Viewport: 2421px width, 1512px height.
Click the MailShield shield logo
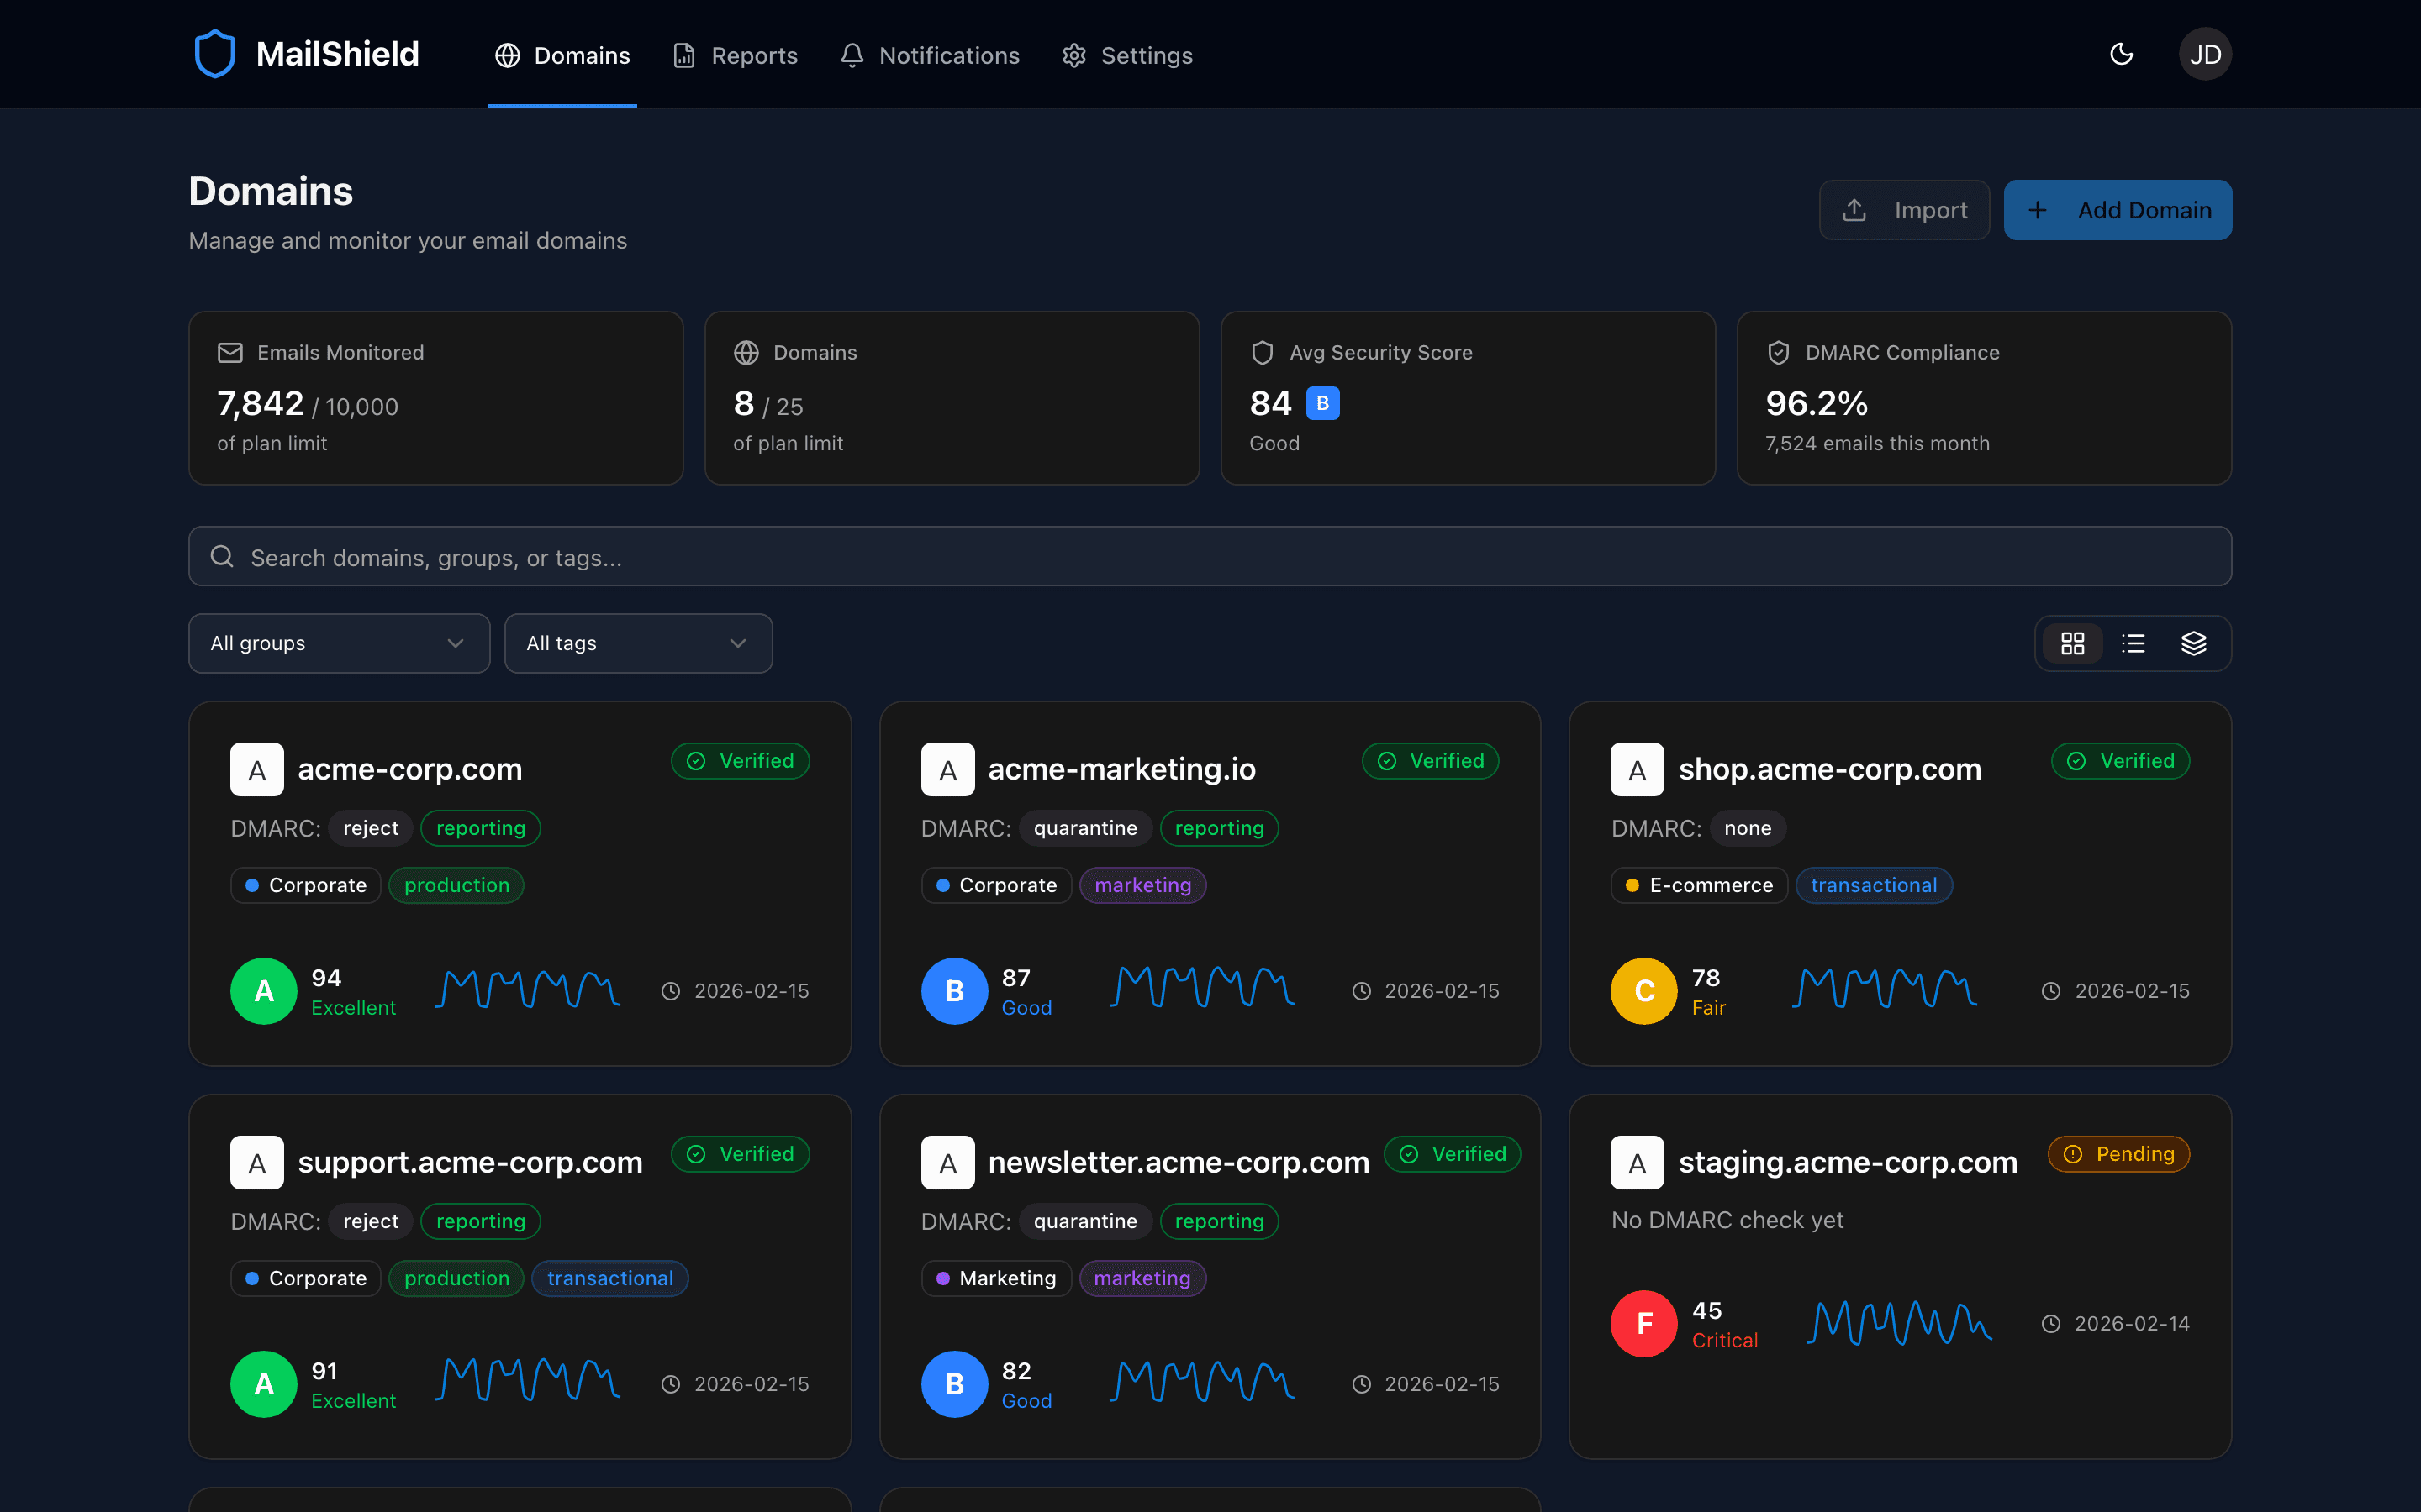tap(215, 53)
